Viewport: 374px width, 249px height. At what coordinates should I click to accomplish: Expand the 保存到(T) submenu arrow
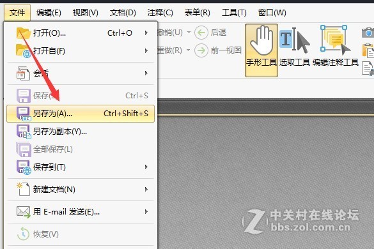pyautogui.click(x=146, y=167)
